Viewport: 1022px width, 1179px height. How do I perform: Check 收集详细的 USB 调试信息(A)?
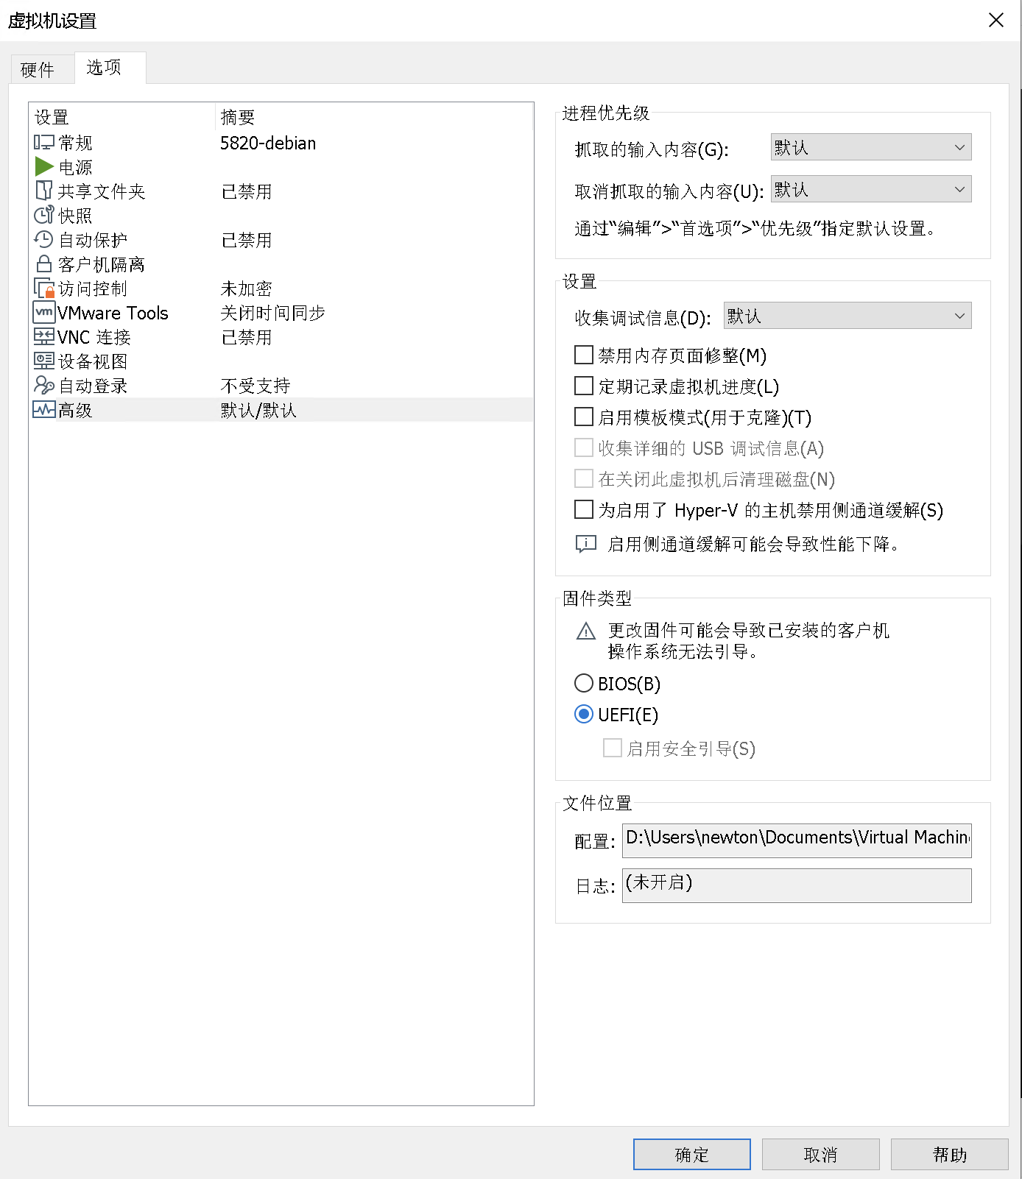point(584,448)
